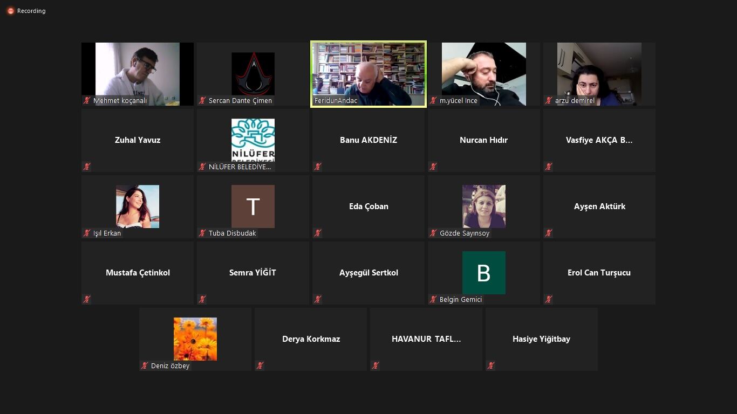
Task: Select the Eda Çoban participant tile
Action: click(x=368, y=207)
